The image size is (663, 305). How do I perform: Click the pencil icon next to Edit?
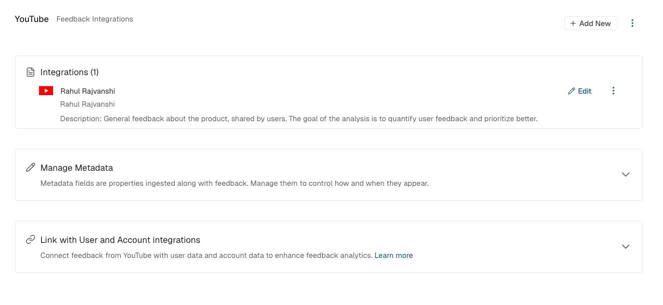pos(571,91)
